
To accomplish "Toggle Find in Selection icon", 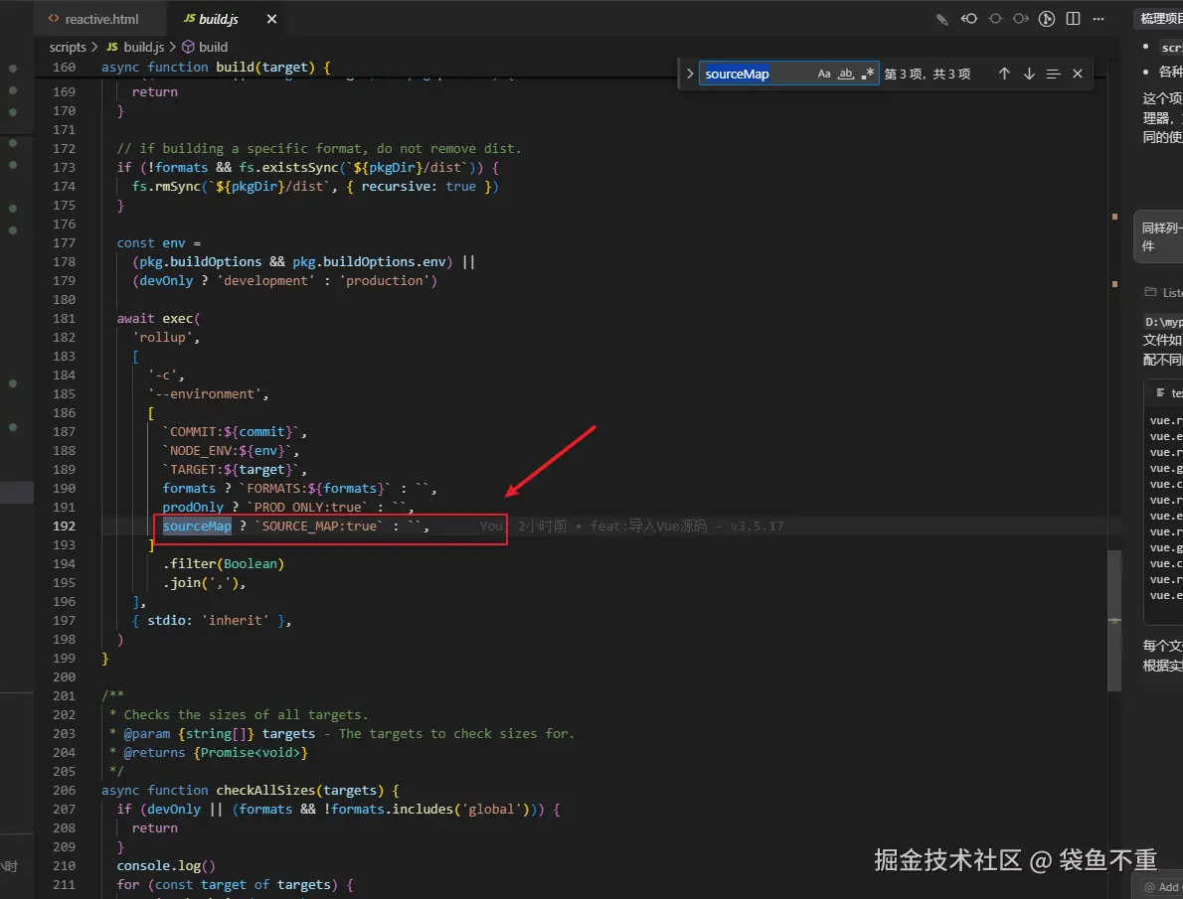I will [x=1053, y=74].
